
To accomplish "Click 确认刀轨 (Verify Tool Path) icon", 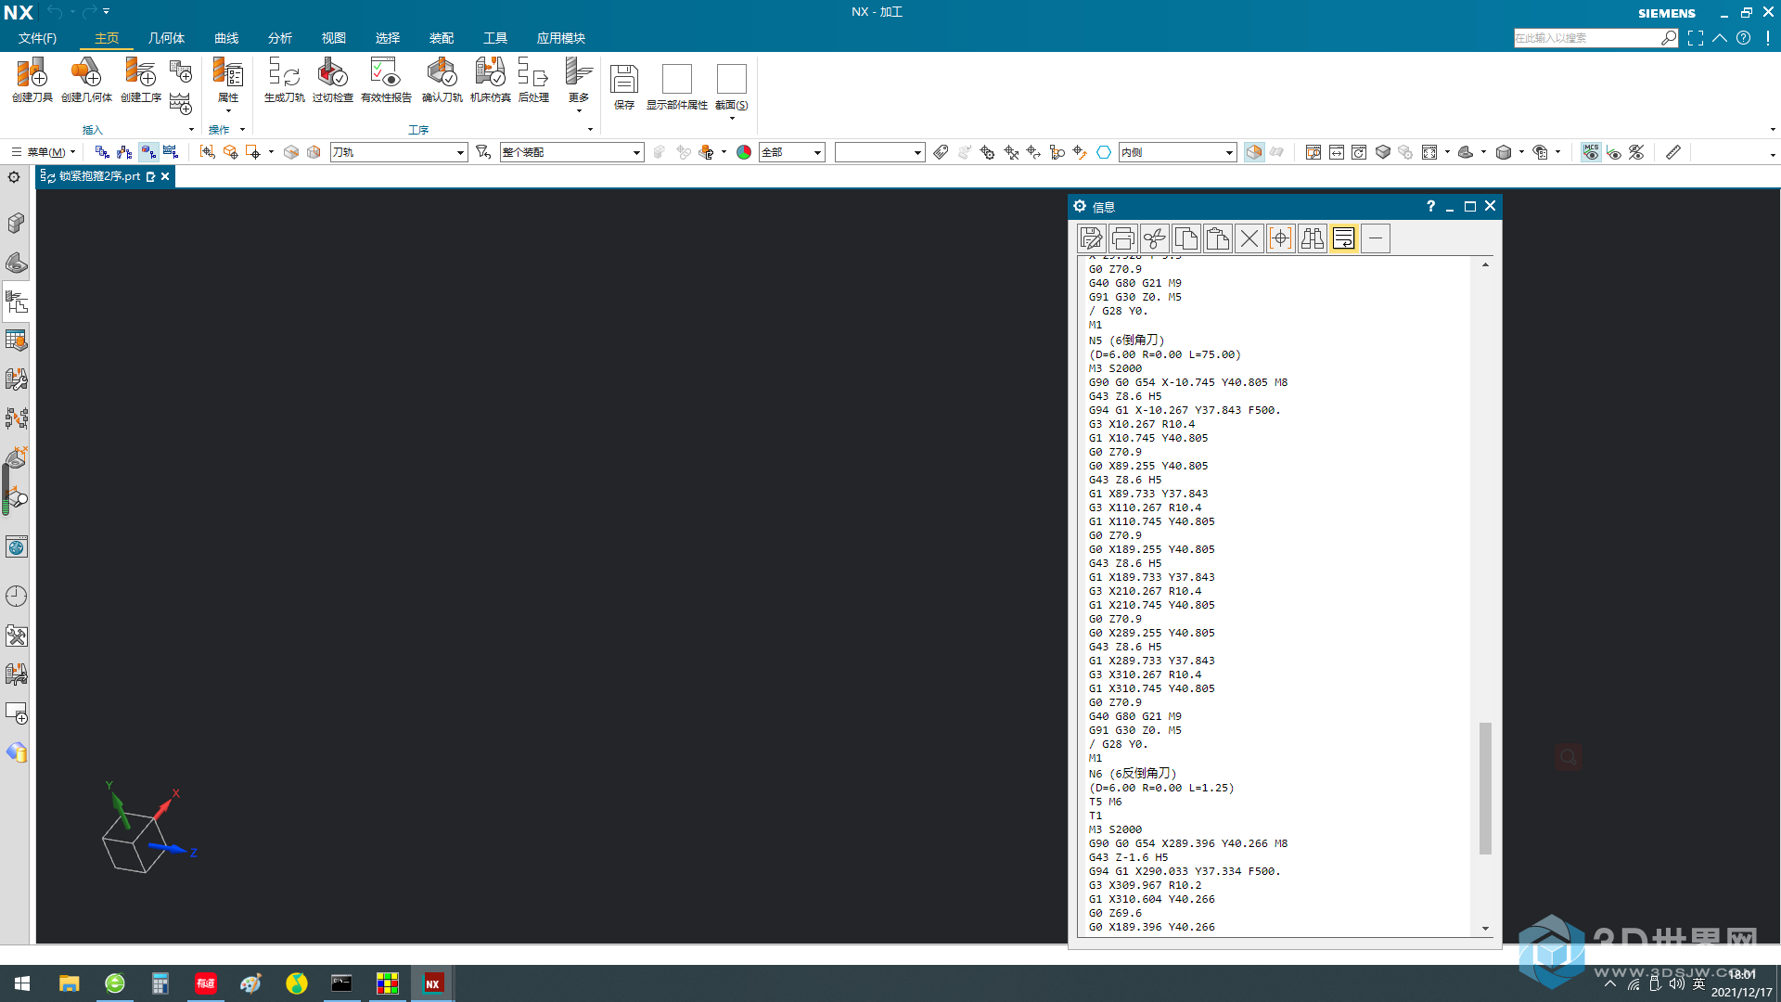I will [442, 80].
